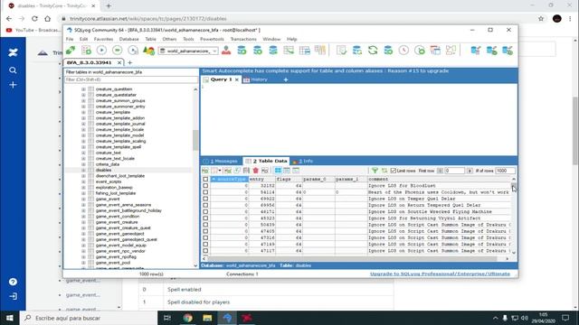This screenshot has width=579, height=325.
Task: Expand the game_event table node
Action: click(x=83, y=199)
